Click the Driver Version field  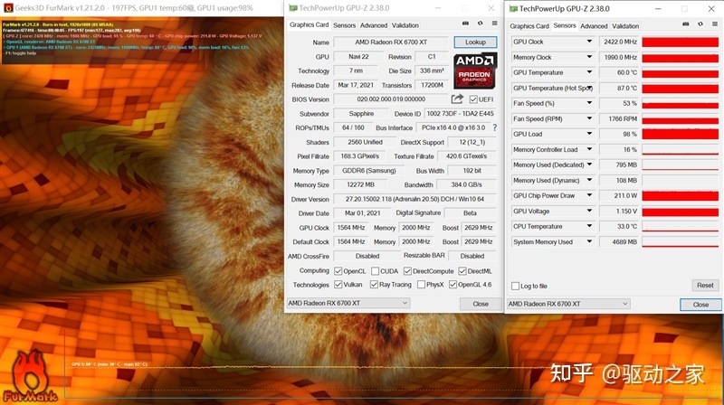(414, 199)
